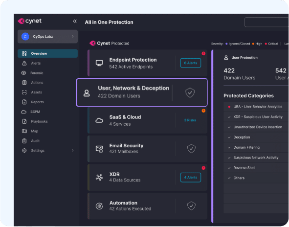The image size is (289, 227).
Task: Open the 3 Risks link on SaaS & Cloud
Action: 190,120
